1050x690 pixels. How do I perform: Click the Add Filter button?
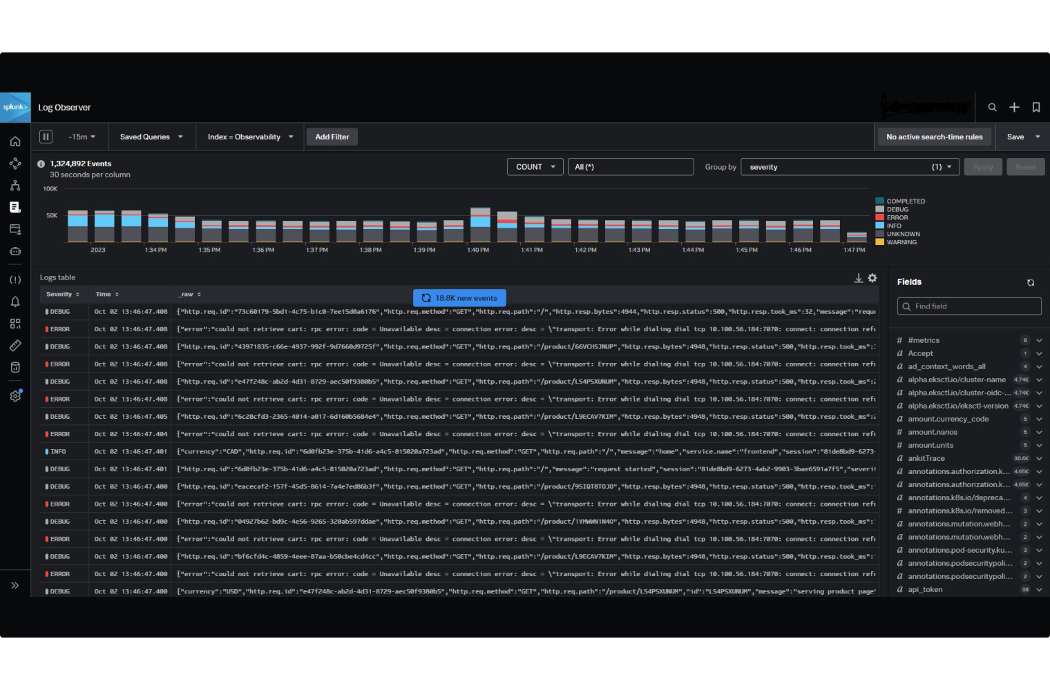tap(332, 137)
